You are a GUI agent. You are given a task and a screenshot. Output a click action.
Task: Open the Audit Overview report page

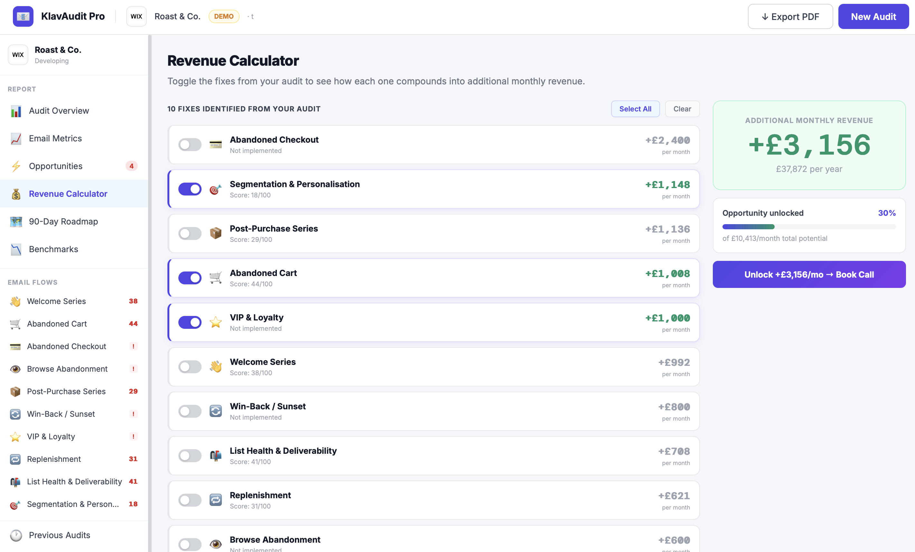pyautogui.click(x=74, y=111)
